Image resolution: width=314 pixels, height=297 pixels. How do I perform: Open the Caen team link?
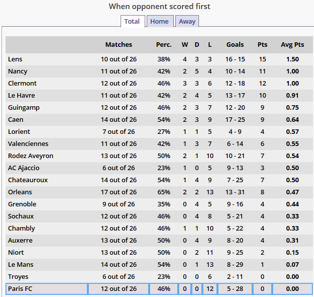(16, 120)
